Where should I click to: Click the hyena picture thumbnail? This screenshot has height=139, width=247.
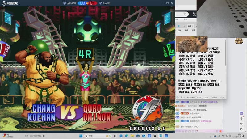tap(191, 44)
